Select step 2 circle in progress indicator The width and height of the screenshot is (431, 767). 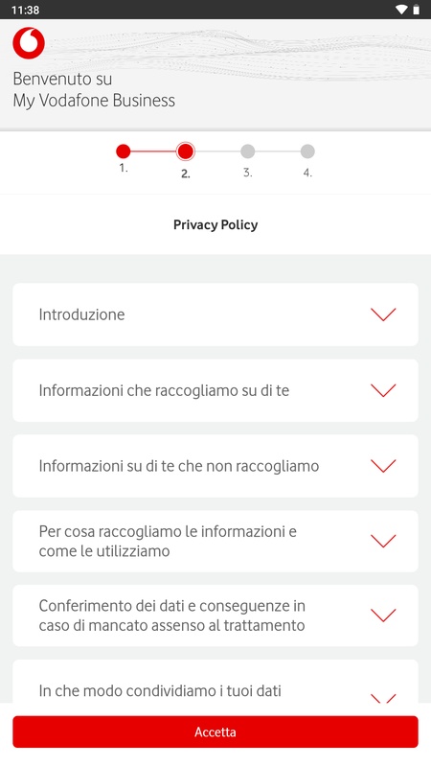185,151
